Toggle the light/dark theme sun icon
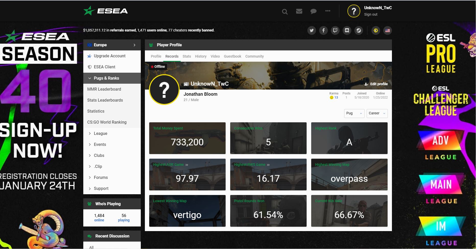The height and width of the screenshot is (249, 476). (x=376, y=30)
